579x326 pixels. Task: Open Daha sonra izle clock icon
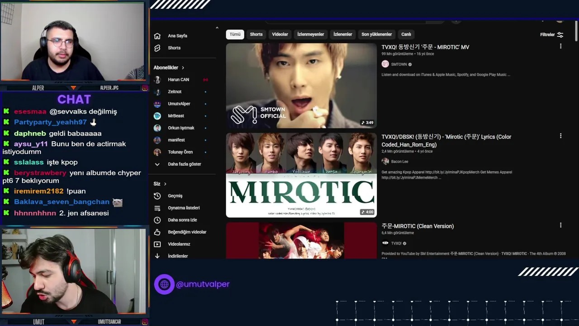coord(157,220)
